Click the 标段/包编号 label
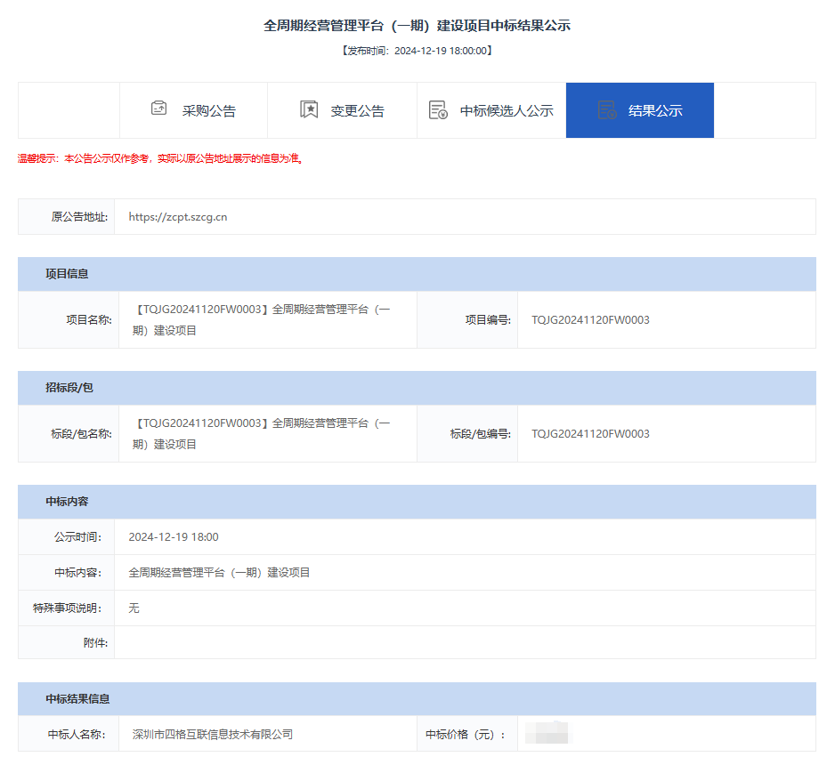 click(x=481, y=434)
